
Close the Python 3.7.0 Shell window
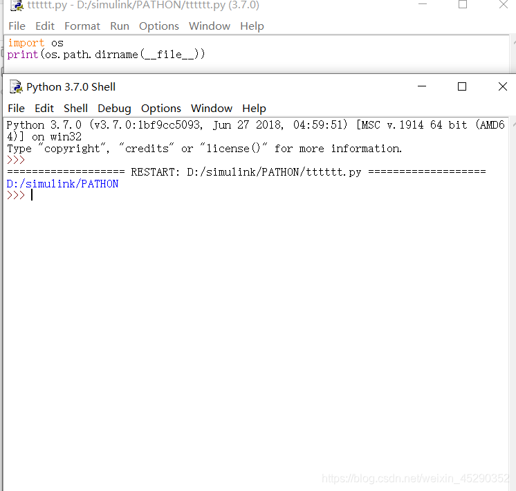503,86
